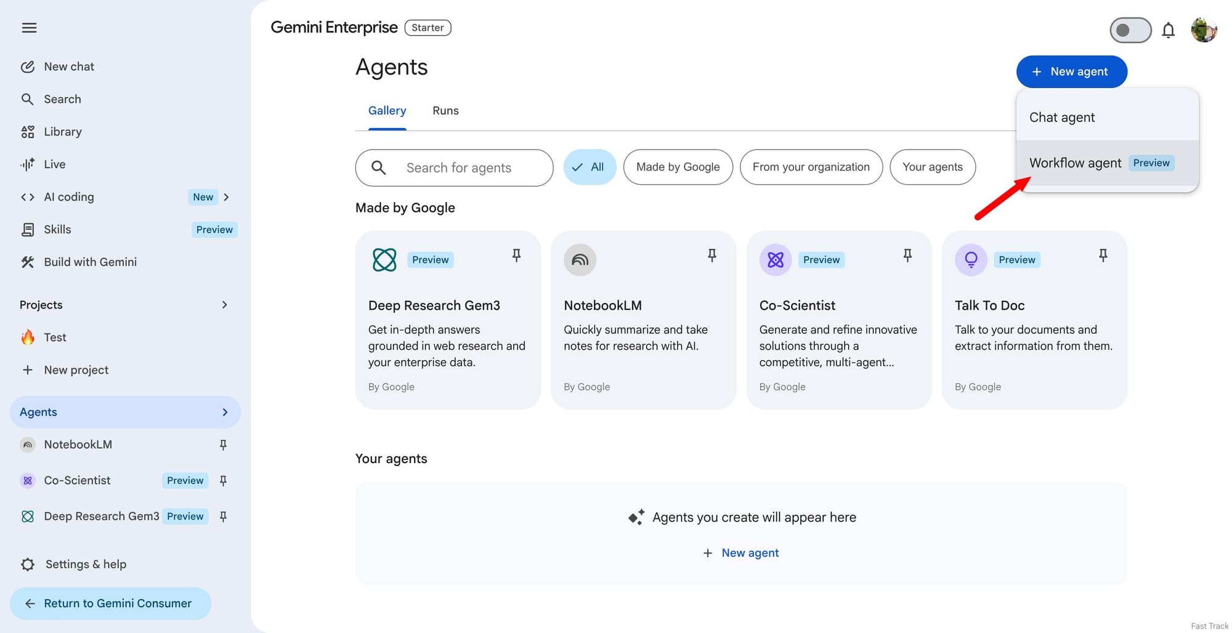Expand the Agents sidebar chevron

coord(225,413)
